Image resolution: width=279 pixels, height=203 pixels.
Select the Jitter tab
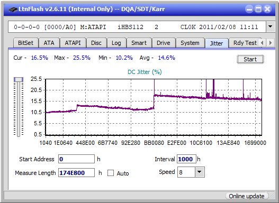pos(217,43)
